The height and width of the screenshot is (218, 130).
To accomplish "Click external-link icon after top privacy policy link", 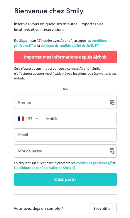I will coord(97,46).
